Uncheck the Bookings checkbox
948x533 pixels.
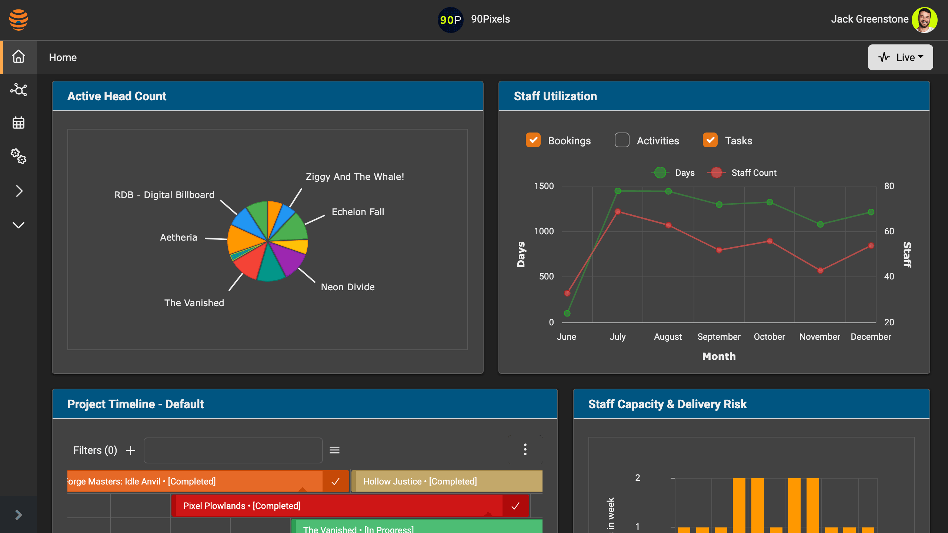533,140
